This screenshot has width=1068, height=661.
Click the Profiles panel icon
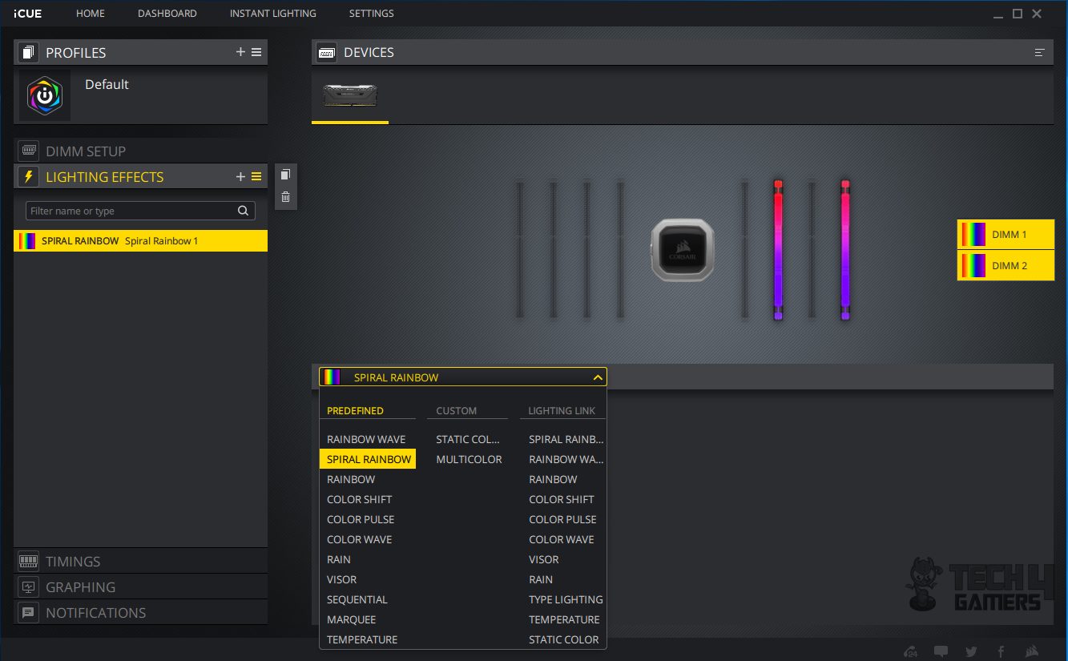point(30,52)
